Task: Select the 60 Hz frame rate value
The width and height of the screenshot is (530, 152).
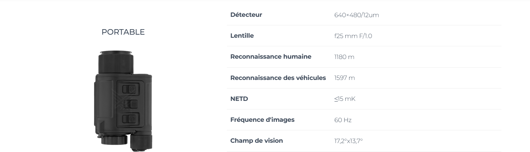Action: 343,120
